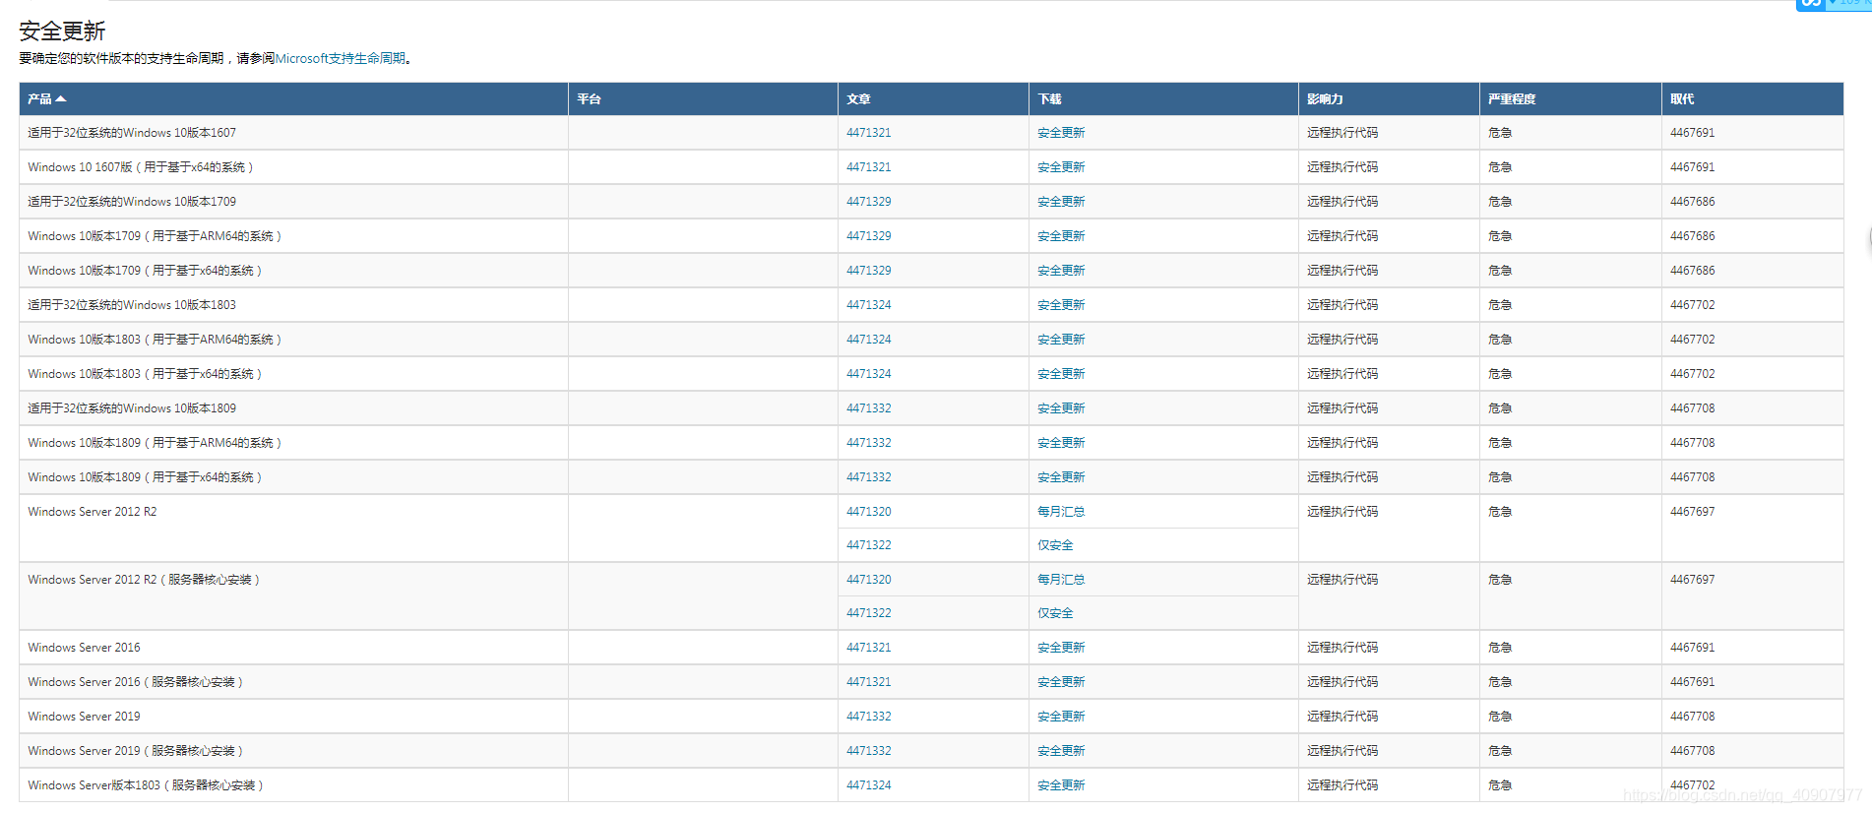Sort table by 取代 column header

(x=1682, y=99)
